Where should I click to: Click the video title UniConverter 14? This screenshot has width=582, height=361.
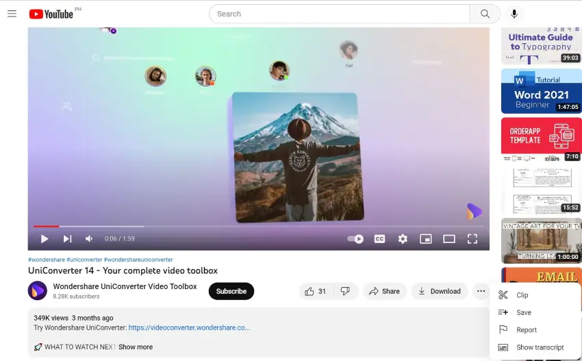[123, 271]
